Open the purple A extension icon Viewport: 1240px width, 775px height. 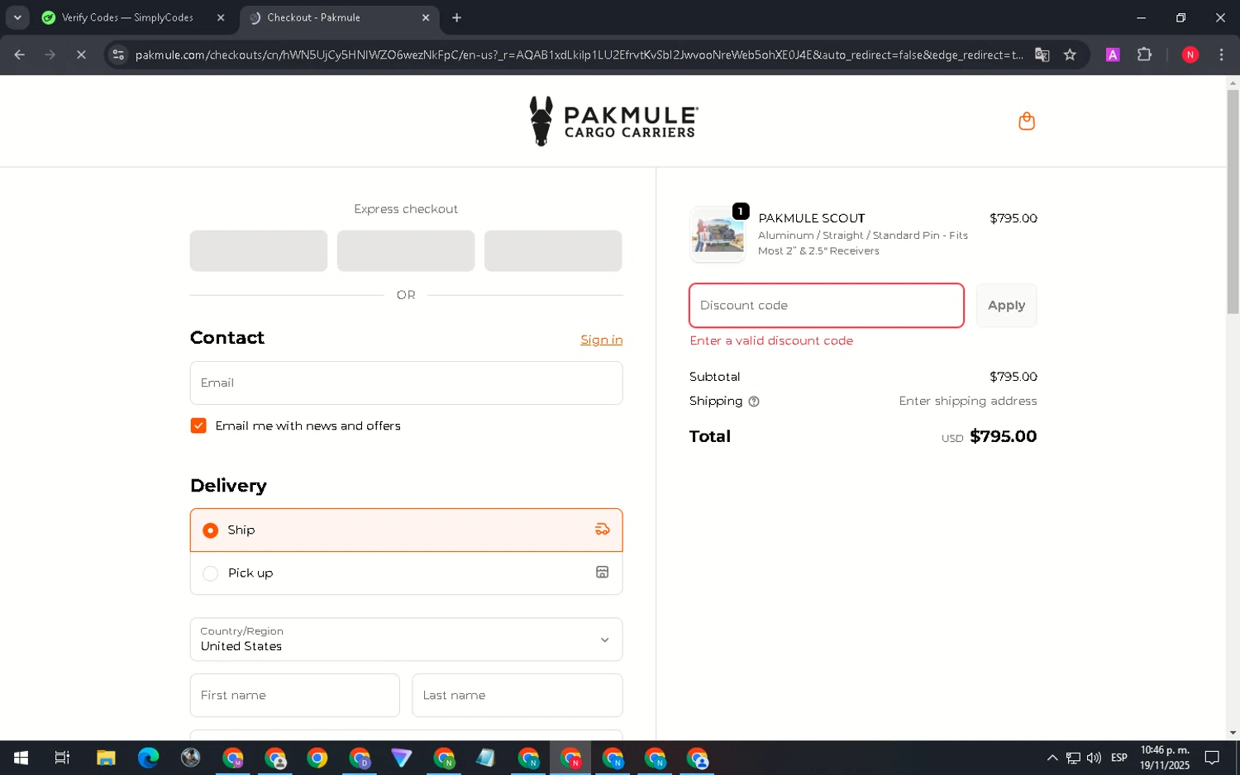(x=1113, y=55)
